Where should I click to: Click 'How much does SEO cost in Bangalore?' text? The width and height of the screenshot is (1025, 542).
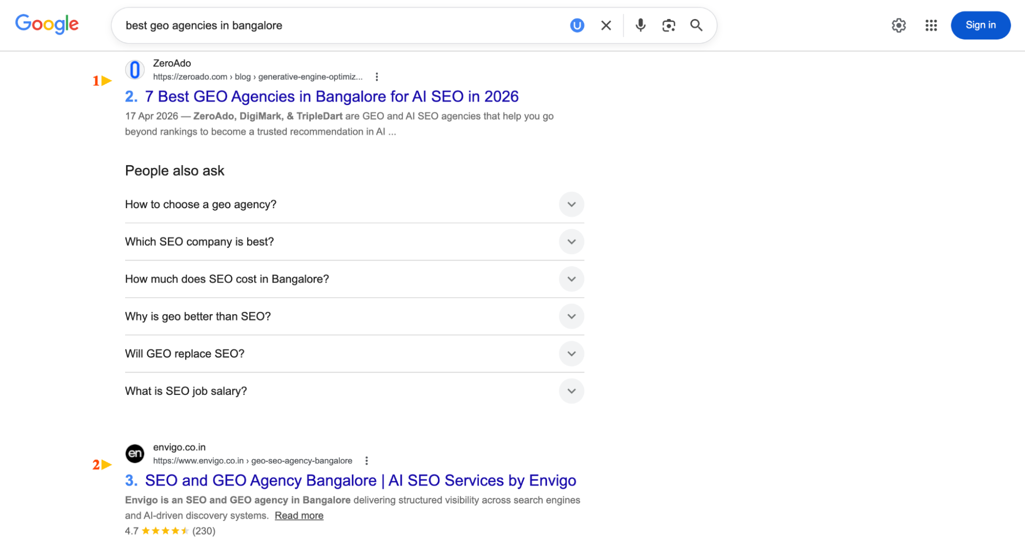pyautogui.click(x=227, y=279)
